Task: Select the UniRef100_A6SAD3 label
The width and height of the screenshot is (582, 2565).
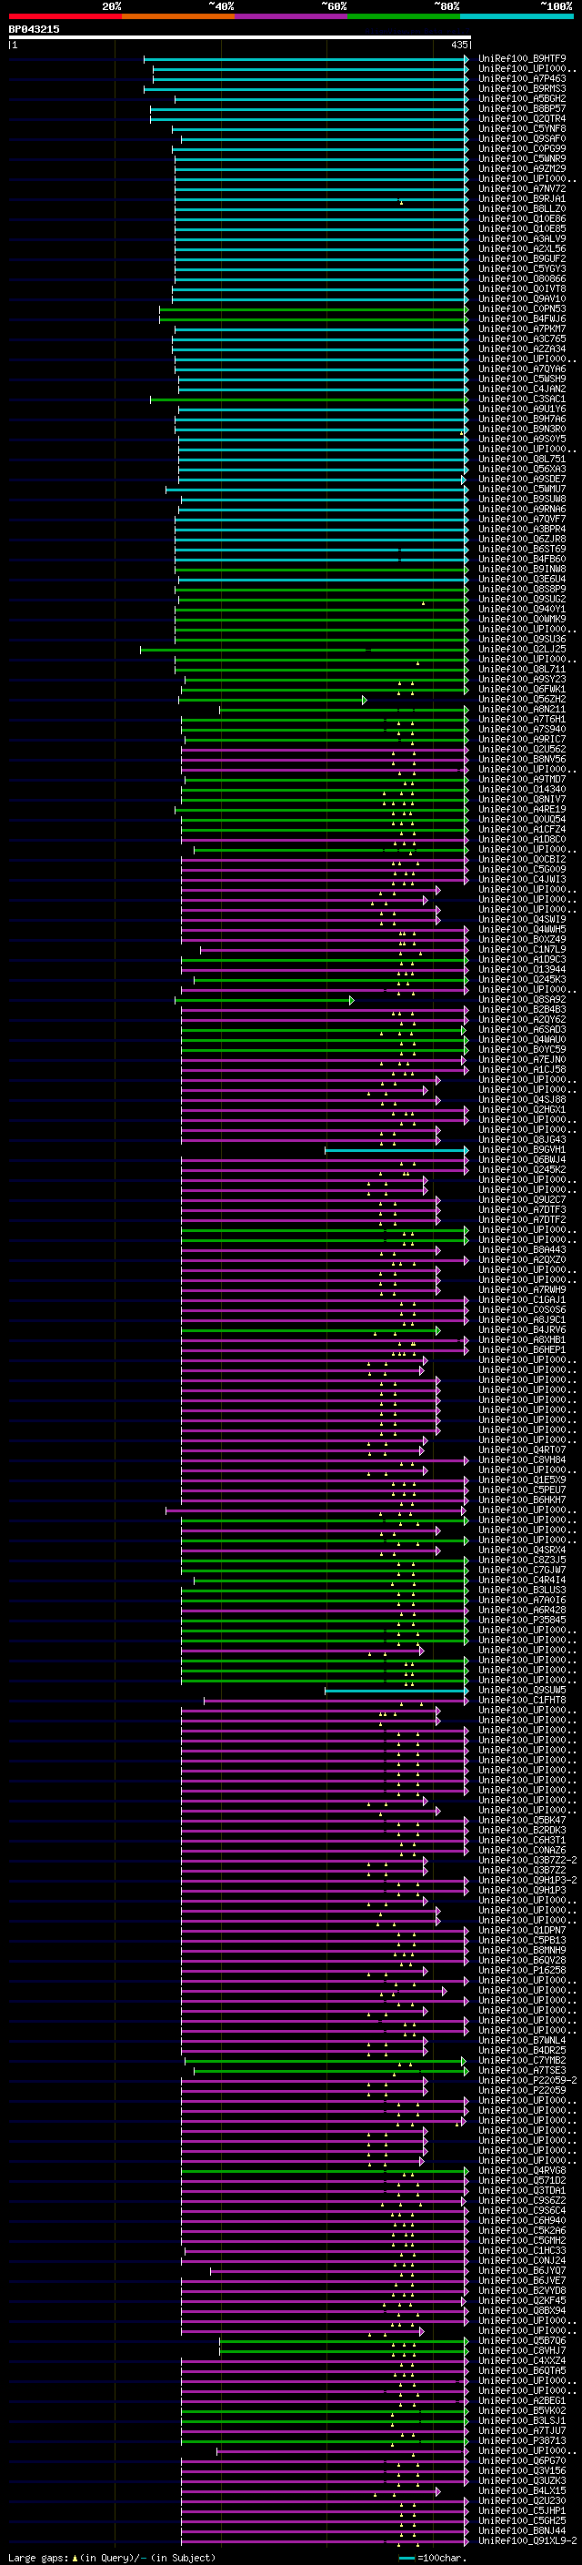Action: click(x=522, y=1030)
